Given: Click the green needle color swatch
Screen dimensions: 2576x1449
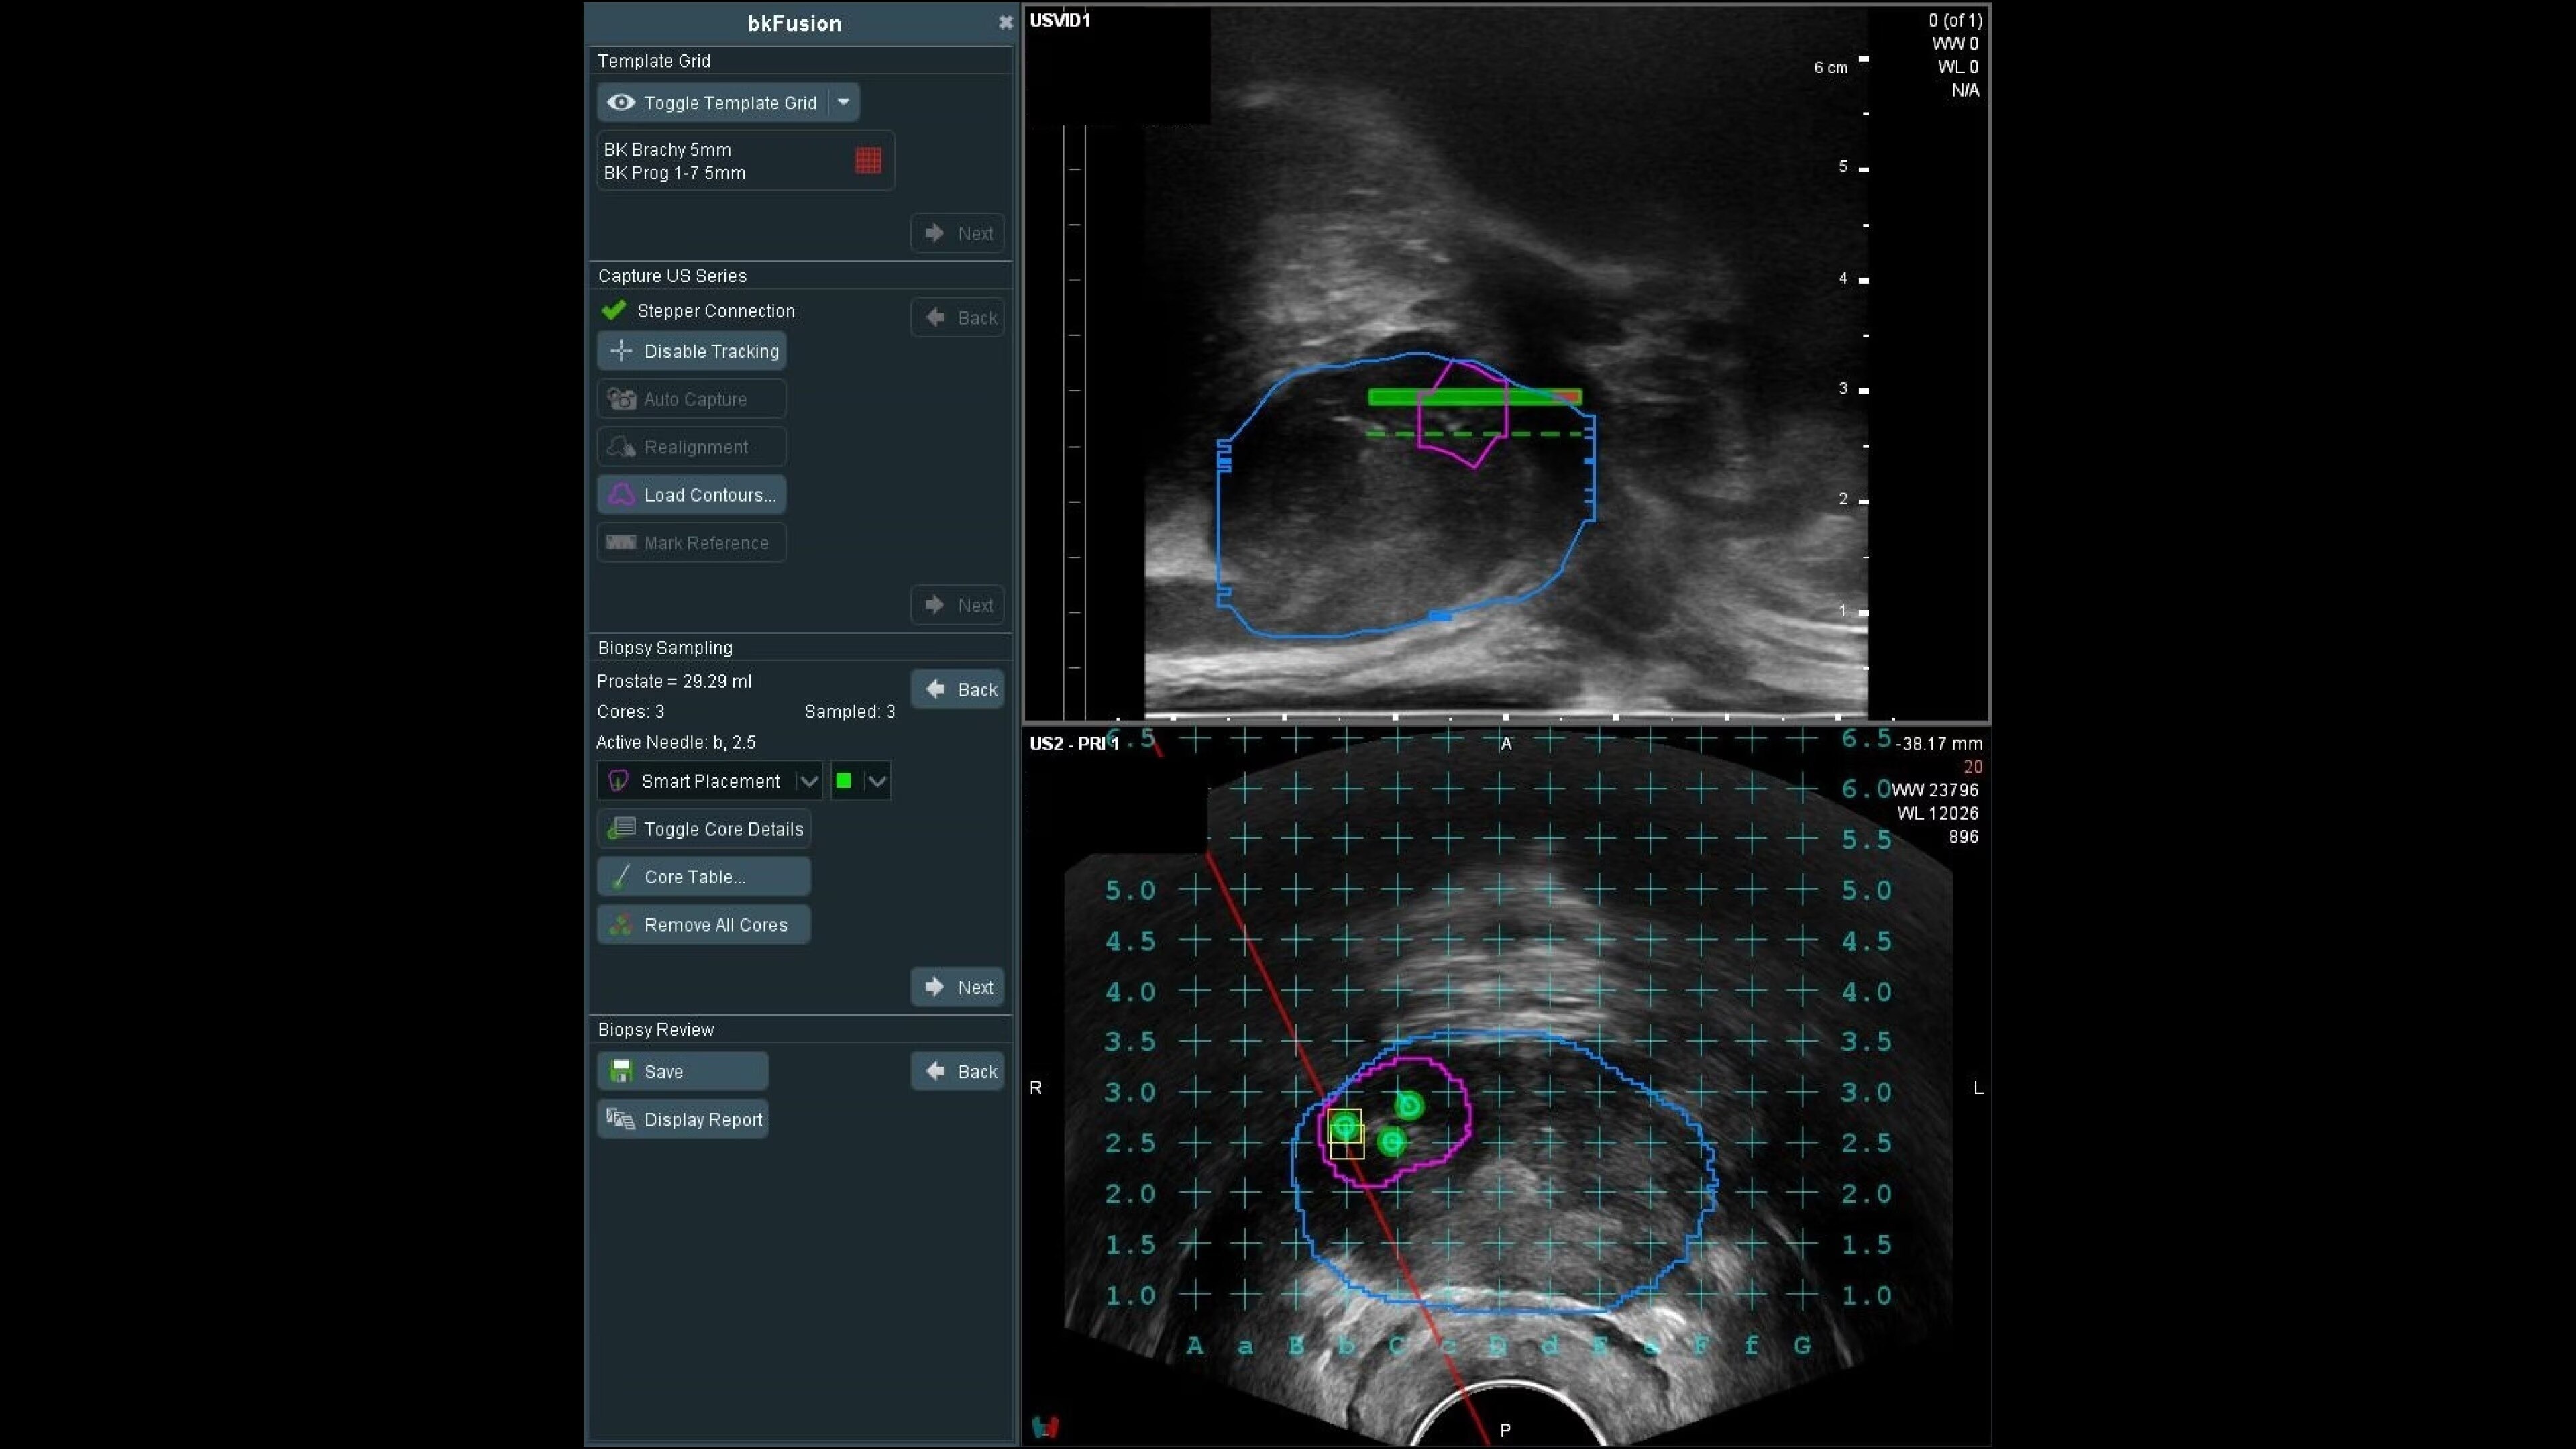Looking at the screenshot, I should pyautogui.click(x=843, y=781).
